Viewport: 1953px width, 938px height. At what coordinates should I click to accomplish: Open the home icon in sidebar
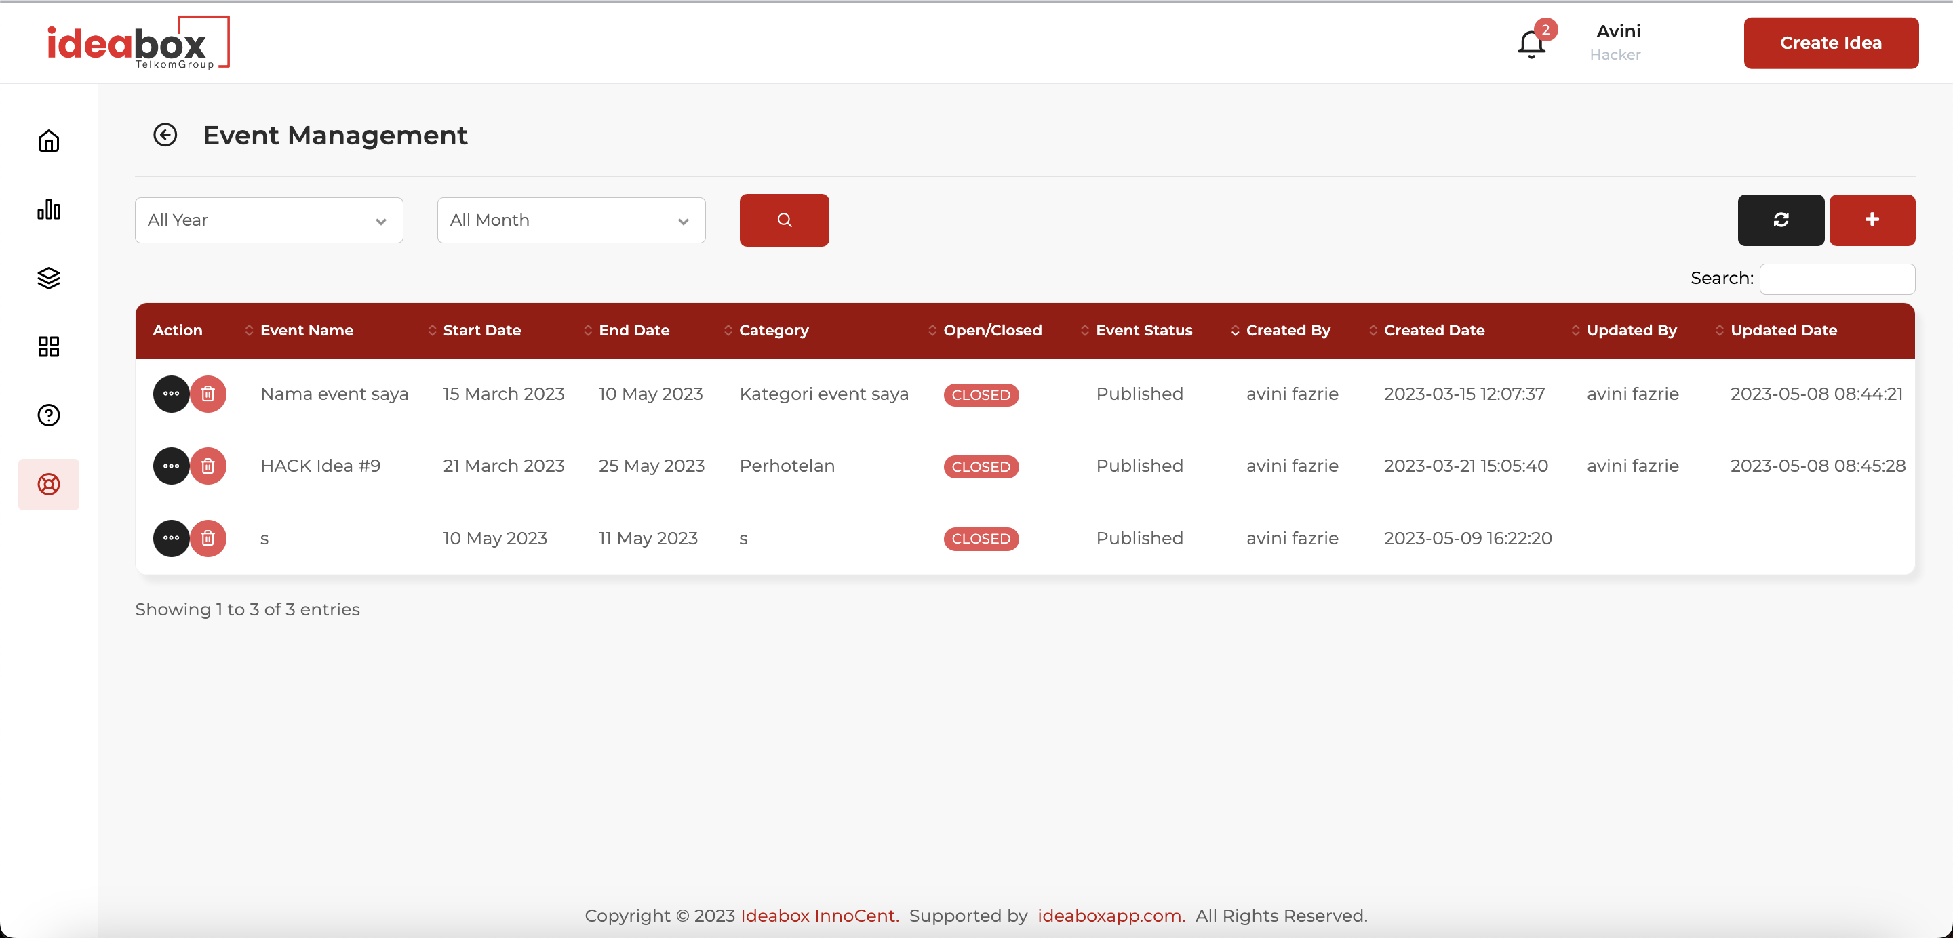point(49,141)
